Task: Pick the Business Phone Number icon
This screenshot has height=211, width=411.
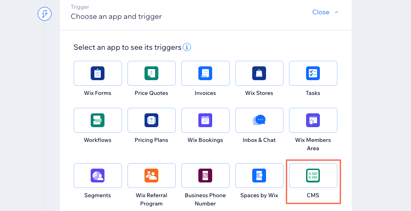Action: pyautogui.click(x=205, y=176)
